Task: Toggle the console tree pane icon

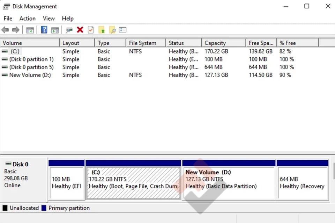Action: point(30,30)
